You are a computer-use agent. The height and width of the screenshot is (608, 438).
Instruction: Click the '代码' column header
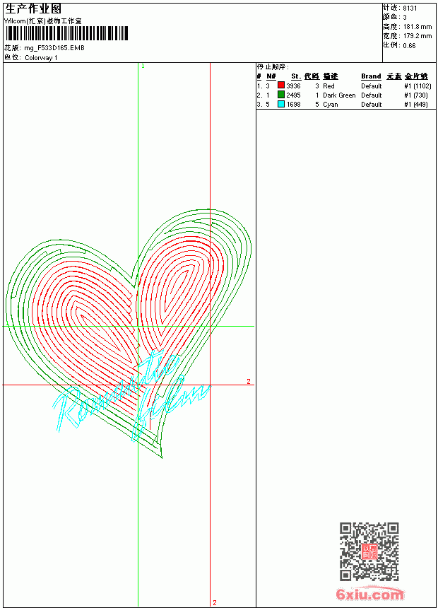312,76
